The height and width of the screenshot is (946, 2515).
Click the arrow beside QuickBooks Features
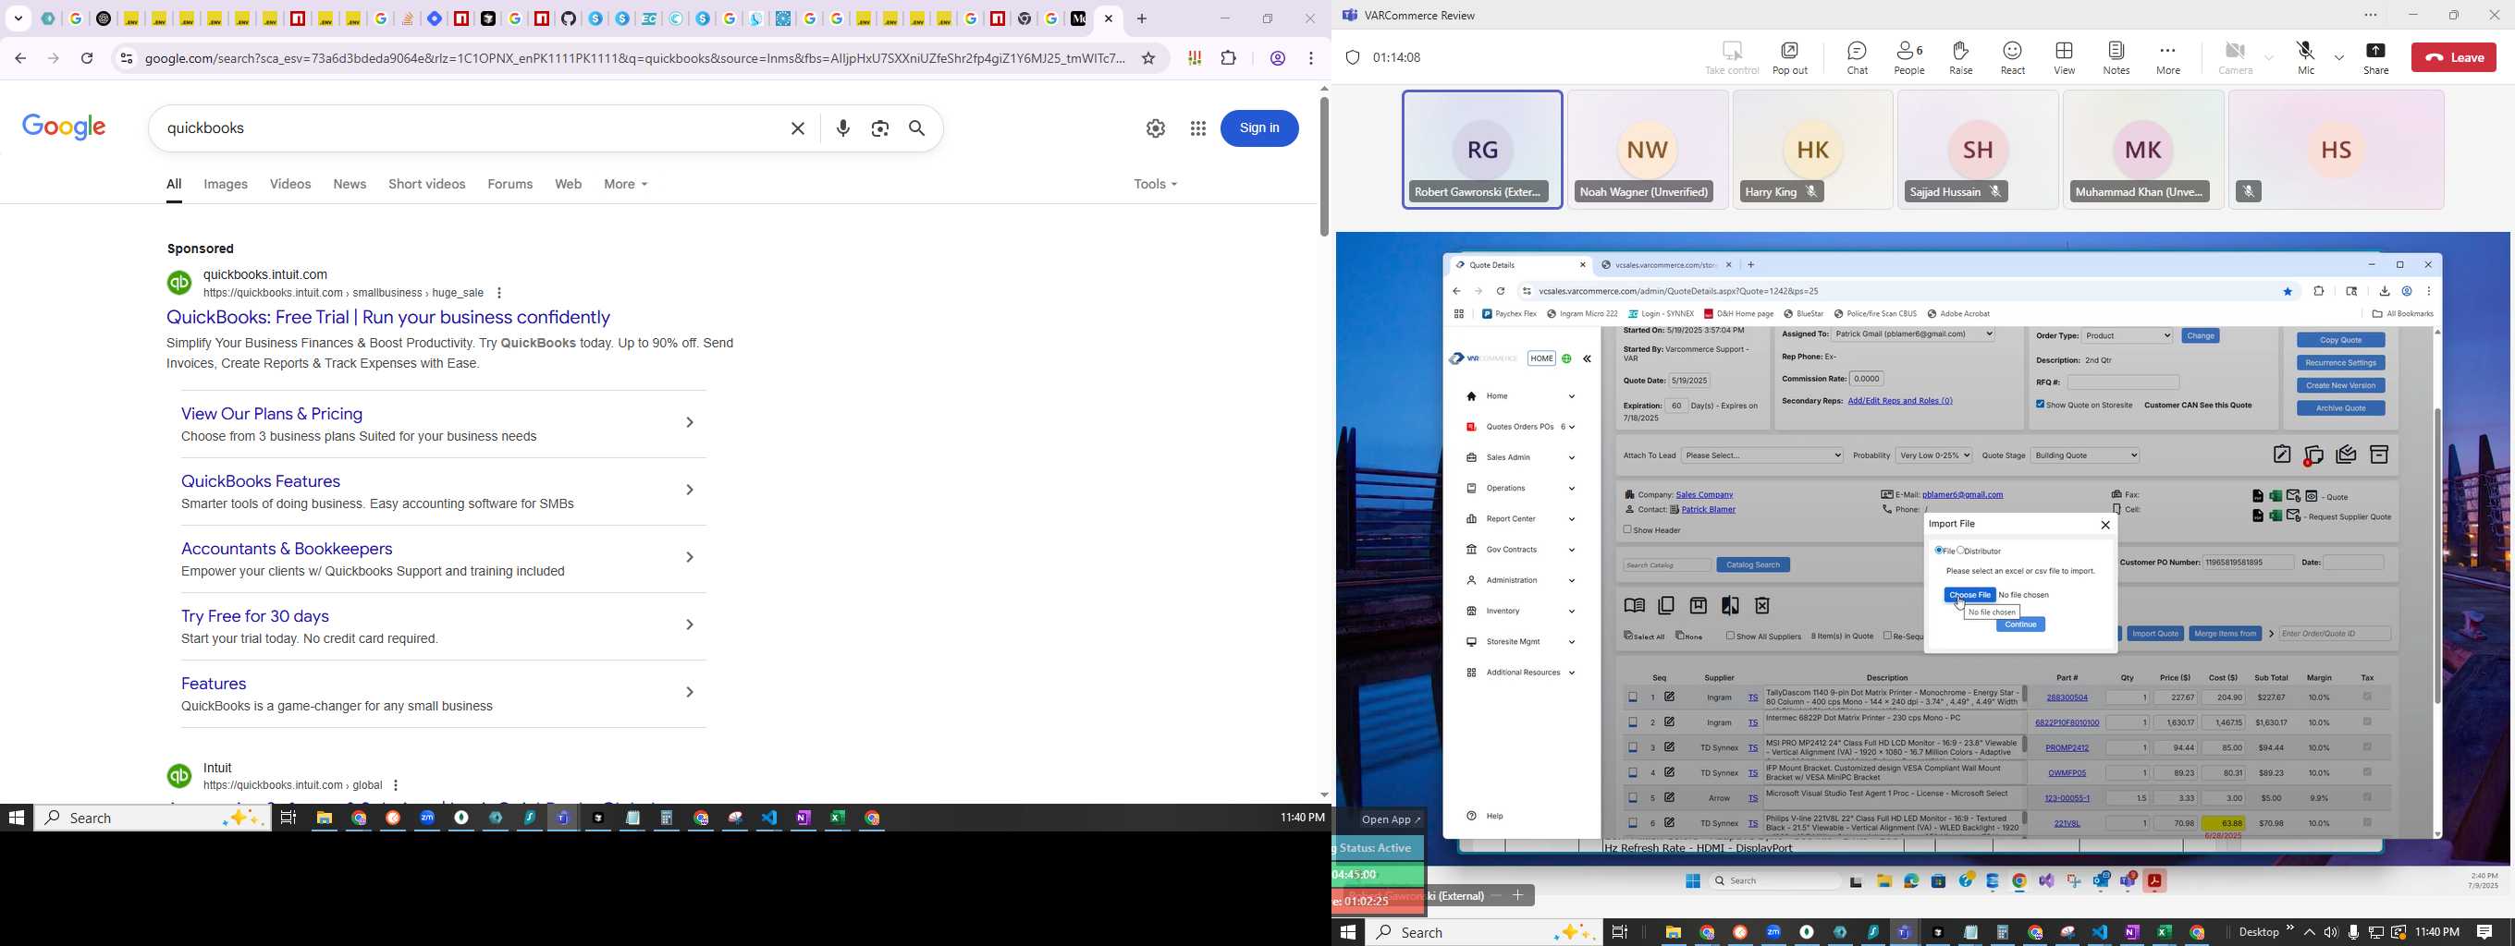(x=689, y=491)
